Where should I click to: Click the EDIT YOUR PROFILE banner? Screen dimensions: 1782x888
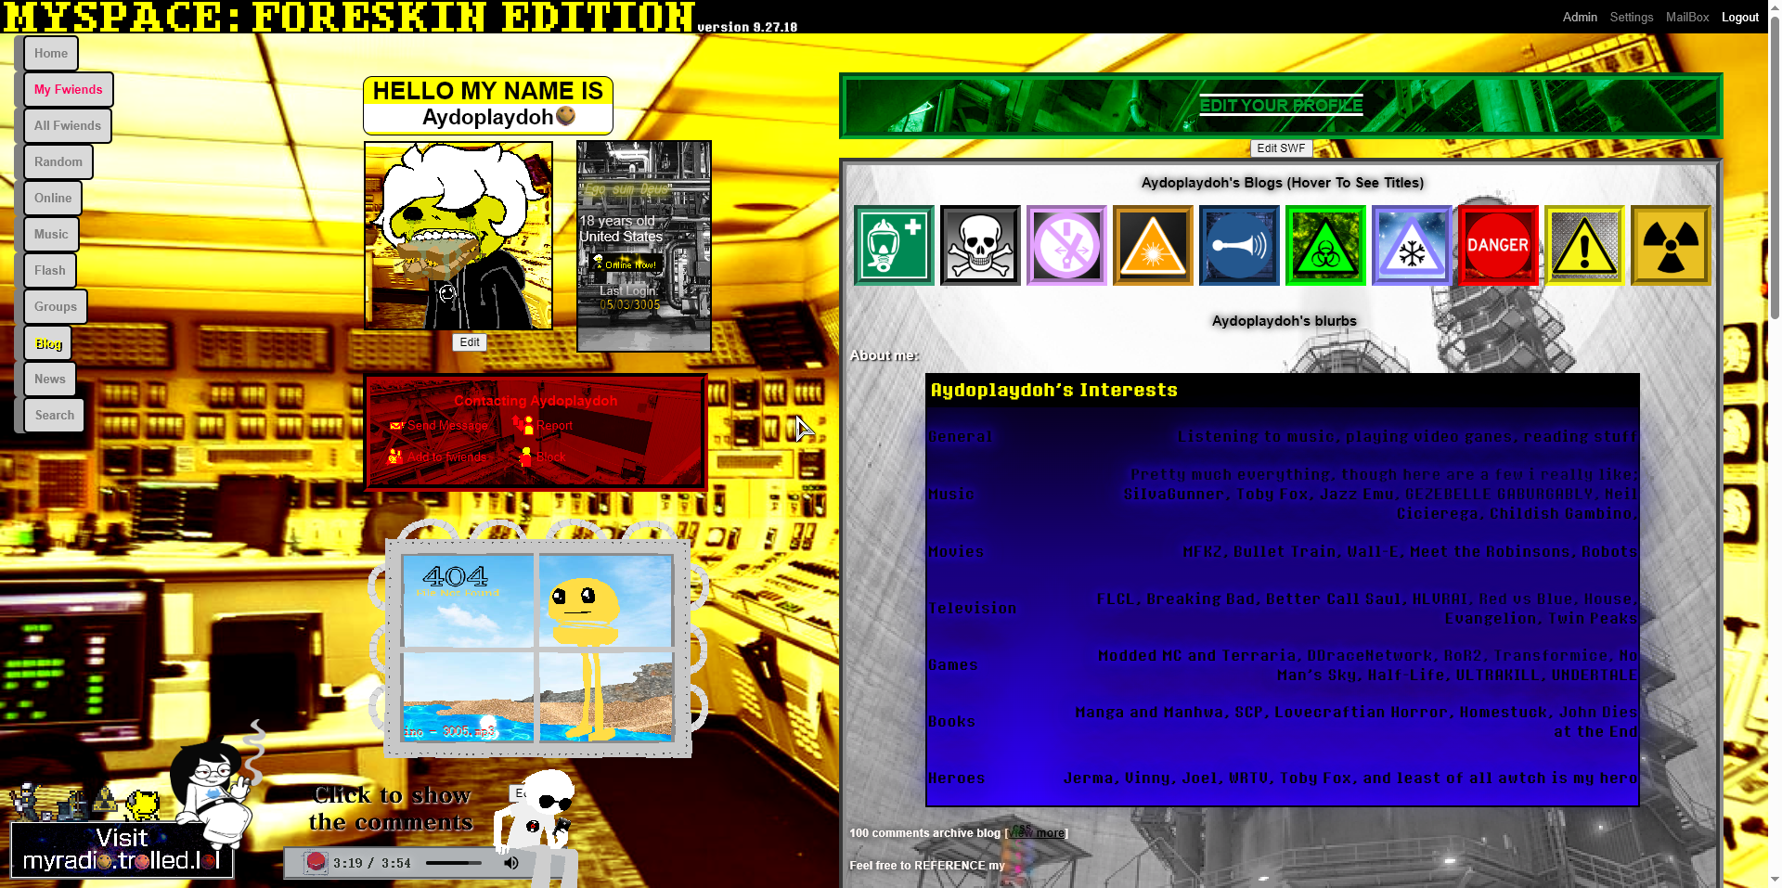tap(1281, 106)
